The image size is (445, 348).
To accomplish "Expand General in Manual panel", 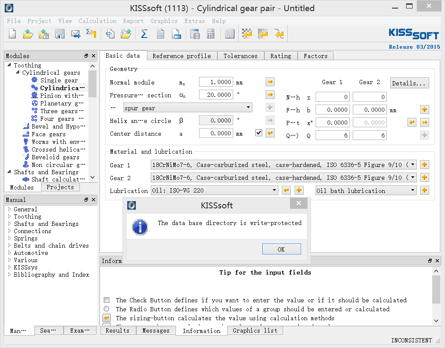I will (x=9, y=209).
